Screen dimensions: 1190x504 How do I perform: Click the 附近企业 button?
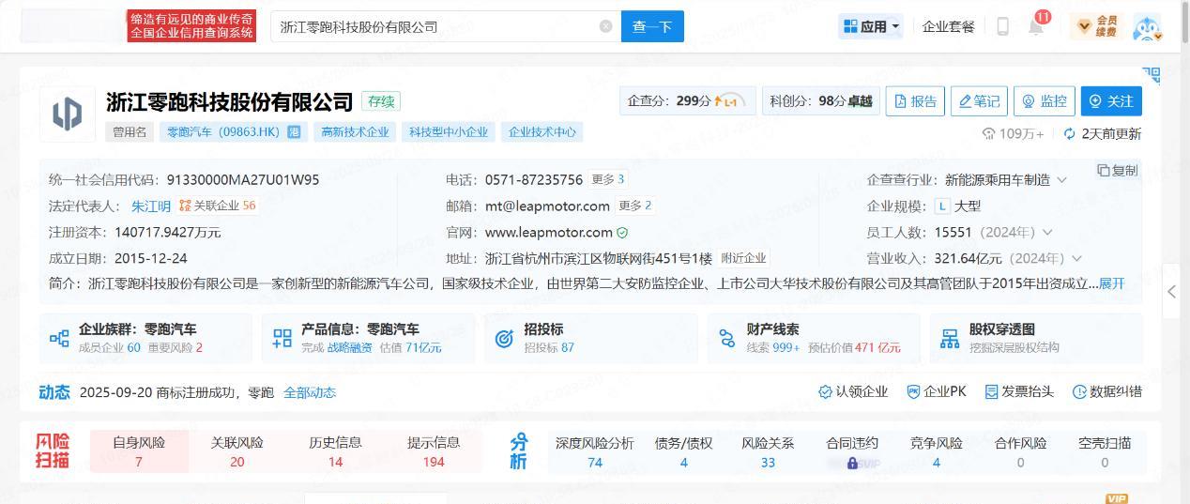[x=743, y=258]
